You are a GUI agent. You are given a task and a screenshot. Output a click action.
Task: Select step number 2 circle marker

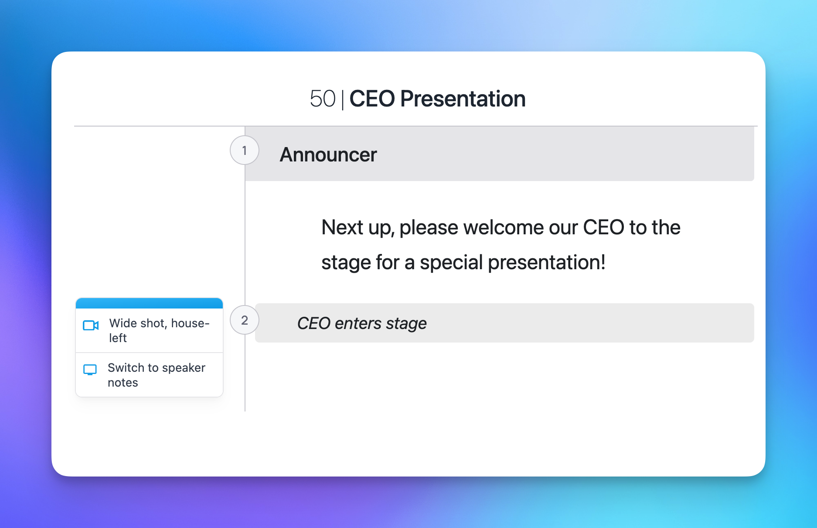coord(245,320)
